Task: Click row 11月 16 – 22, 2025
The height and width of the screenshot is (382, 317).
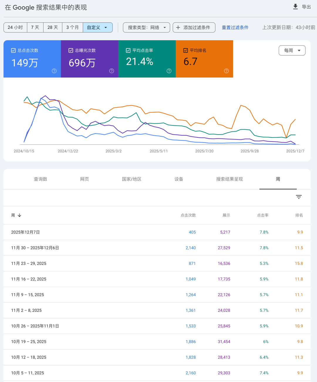Action: point(157,279)
